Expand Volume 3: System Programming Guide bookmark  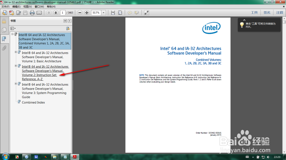[16, 84]
